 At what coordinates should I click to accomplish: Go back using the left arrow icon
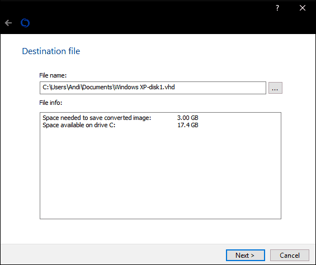tap(8, 23)
